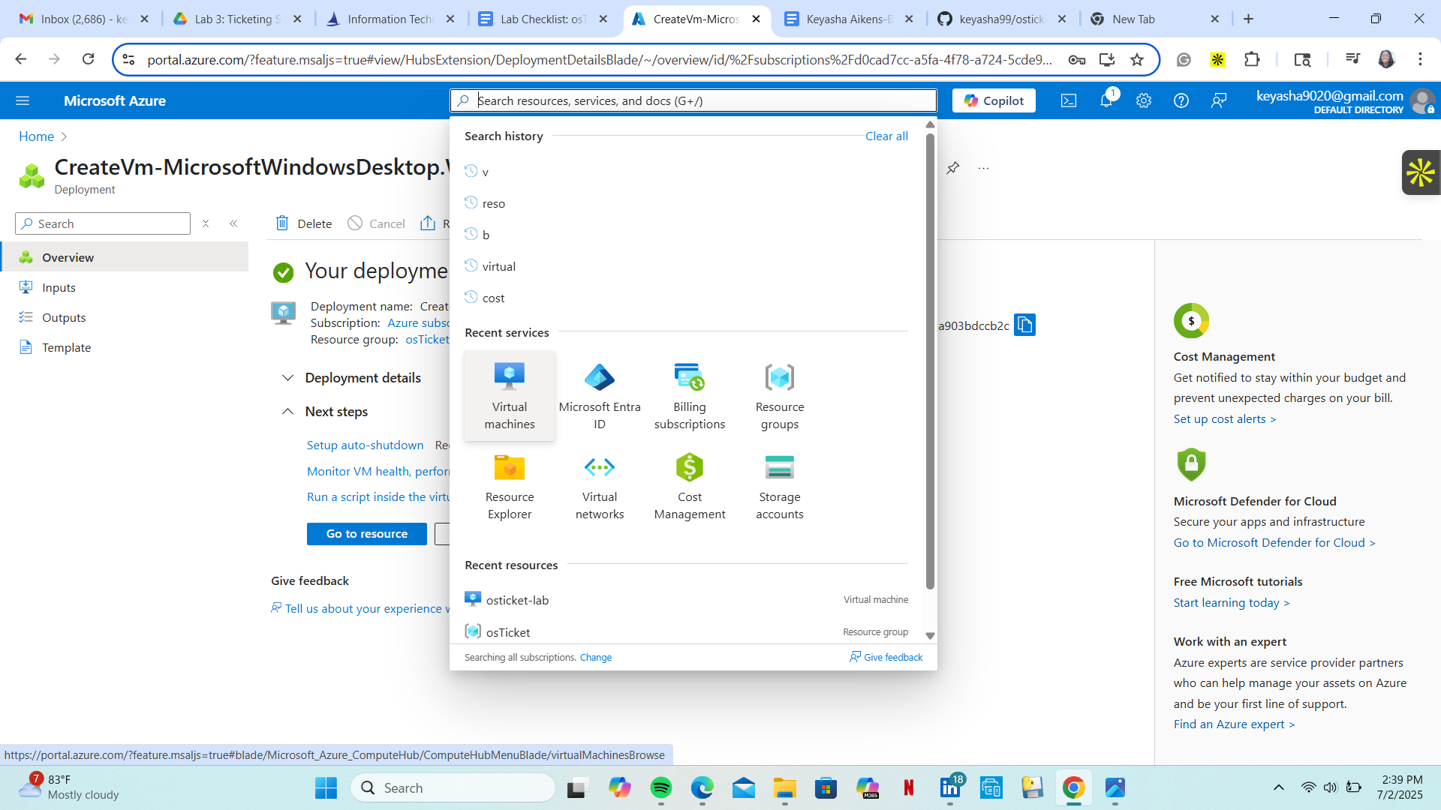Viewport: 1441px width, 810px height.
Task: Open Azure Cloud Shell icon
Action: (1069, 100)
